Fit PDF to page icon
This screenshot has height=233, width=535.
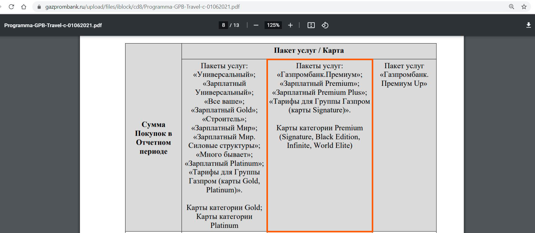(311, 25)
